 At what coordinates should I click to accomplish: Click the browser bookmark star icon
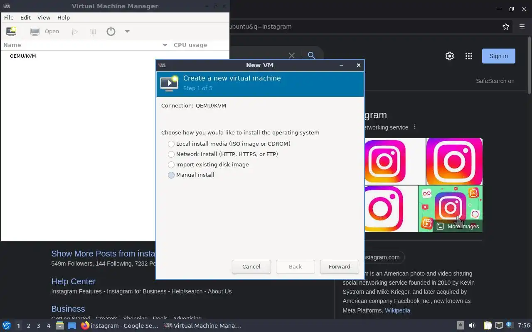point(506,27)
